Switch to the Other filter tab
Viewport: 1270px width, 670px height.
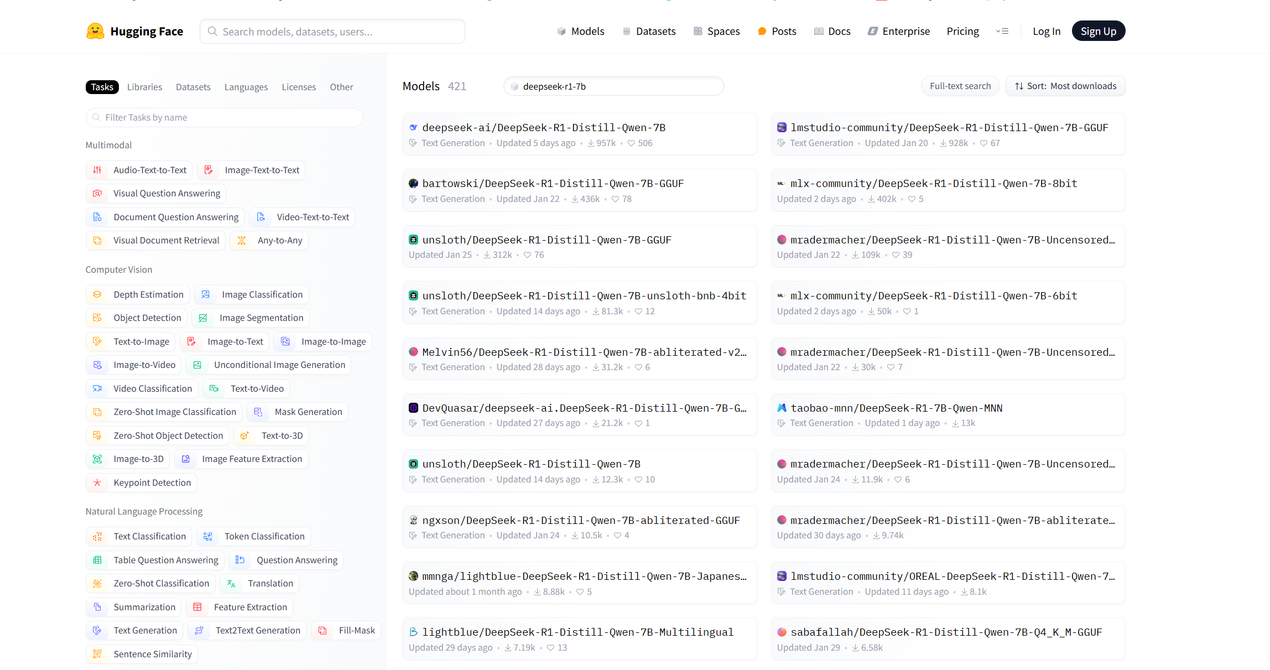[341, 87]
